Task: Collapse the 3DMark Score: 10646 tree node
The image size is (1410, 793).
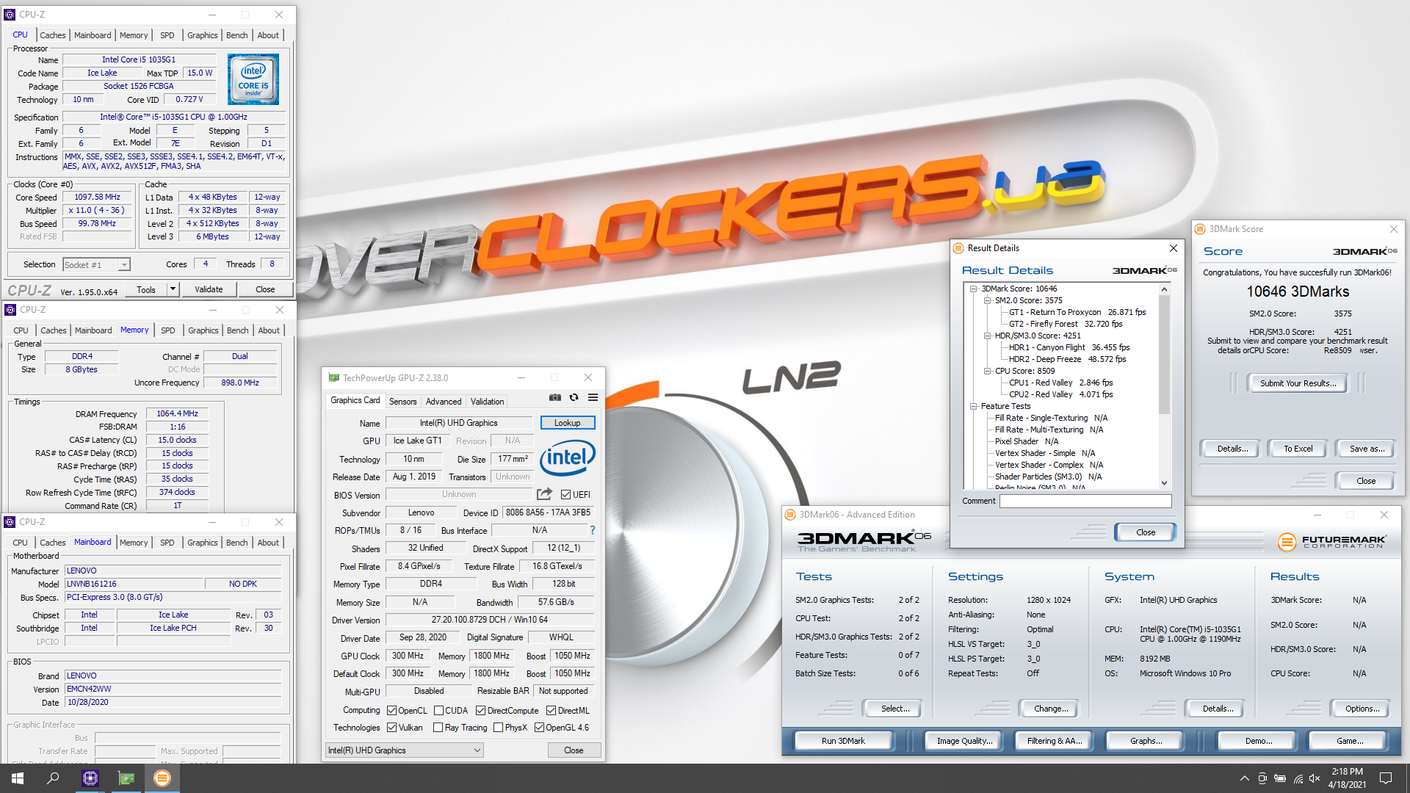Action: coord(974,289)
